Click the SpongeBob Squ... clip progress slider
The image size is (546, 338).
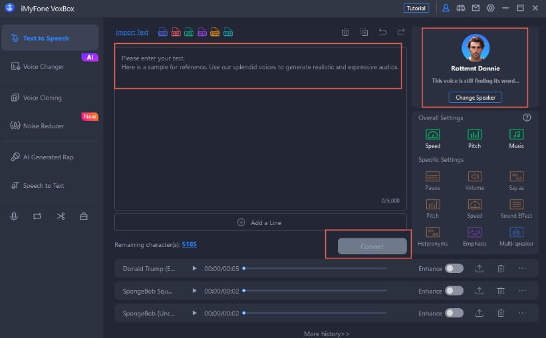tap(315, 291)
